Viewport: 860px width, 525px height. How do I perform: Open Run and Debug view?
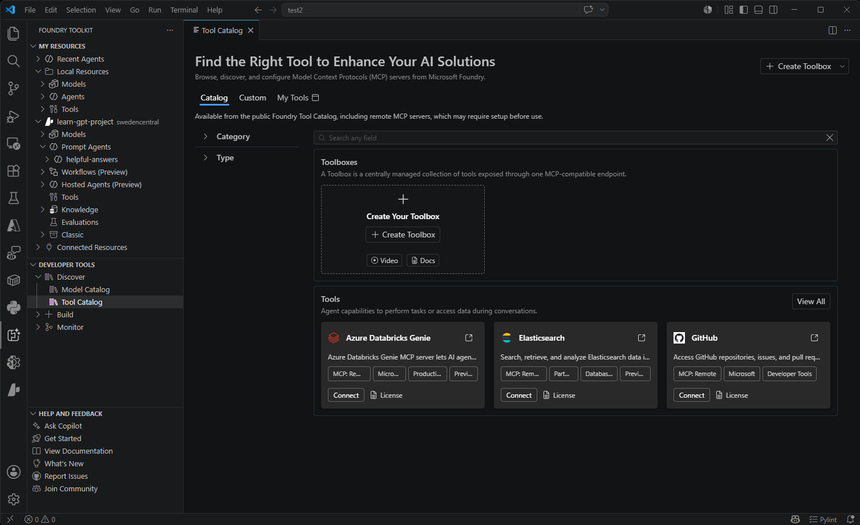tap(13, 116)
